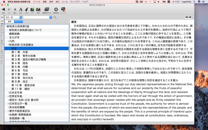Viewport: 208px width, 130px height.
Task: Click the Wi-Fi status icon
Action: tap(150, 2)
